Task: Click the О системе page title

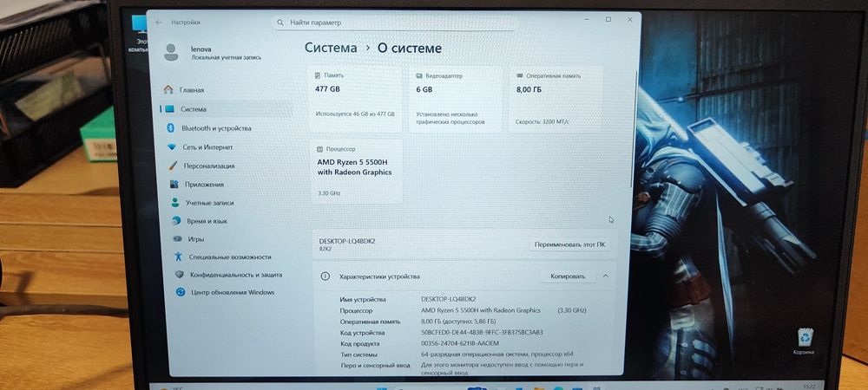Action: pyautogui.click(x=410, y=48)
